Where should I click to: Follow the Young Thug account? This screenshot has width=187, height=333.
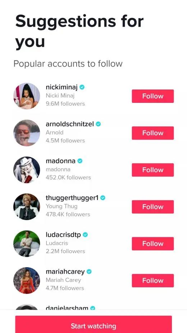pos(153,207)
